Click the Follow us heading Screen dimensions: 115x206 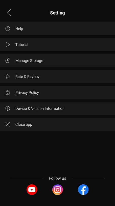pos(57,178)
